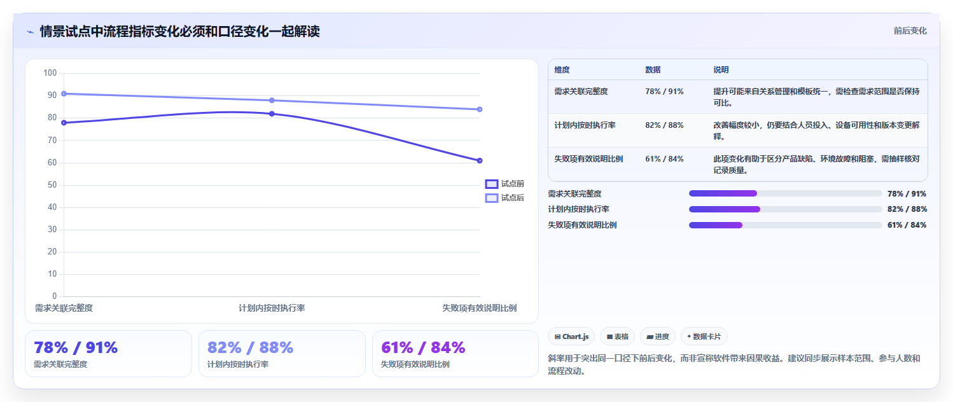The image size is (953, 402).
Task: Click the footnote starting 斜率用于突出
Action: [734, 365]
